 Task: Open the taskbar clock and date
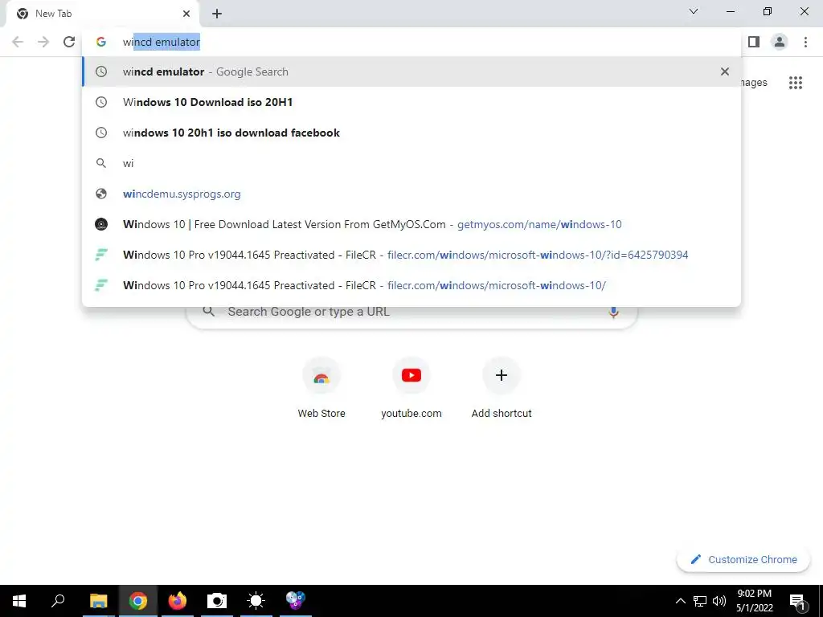[754, 601]
